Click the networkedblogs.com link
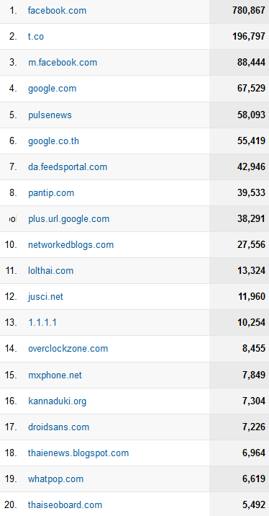Viewport: 269px width, 516px height. (71, 245)
